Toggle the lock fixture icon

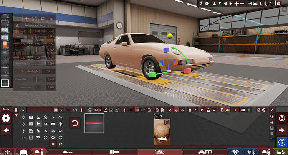(x=208, y=110)
